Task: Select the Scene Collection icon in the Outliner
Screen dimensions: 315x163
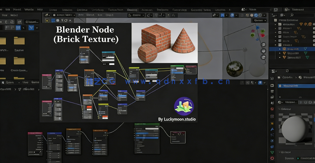Action: point(276,20)
